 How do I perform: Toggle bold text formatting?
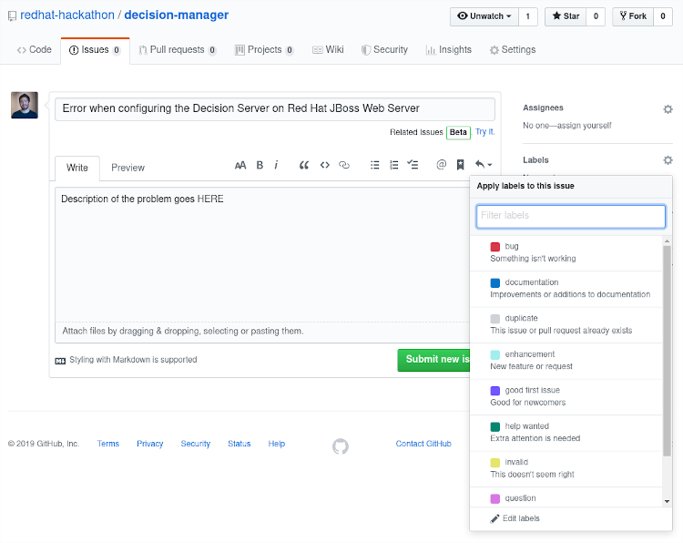[260, 165]
